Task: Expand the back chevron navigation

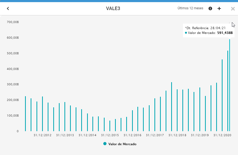Action: point(8,8)
